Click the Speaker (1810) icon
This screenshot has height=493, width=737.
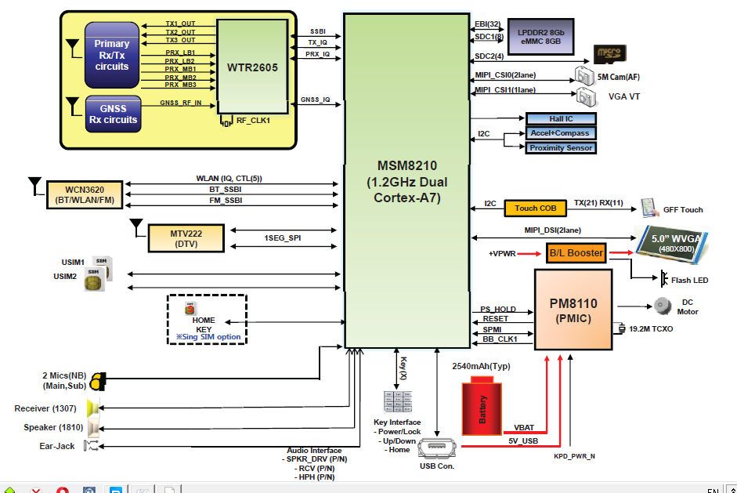[x=93, y=428]
